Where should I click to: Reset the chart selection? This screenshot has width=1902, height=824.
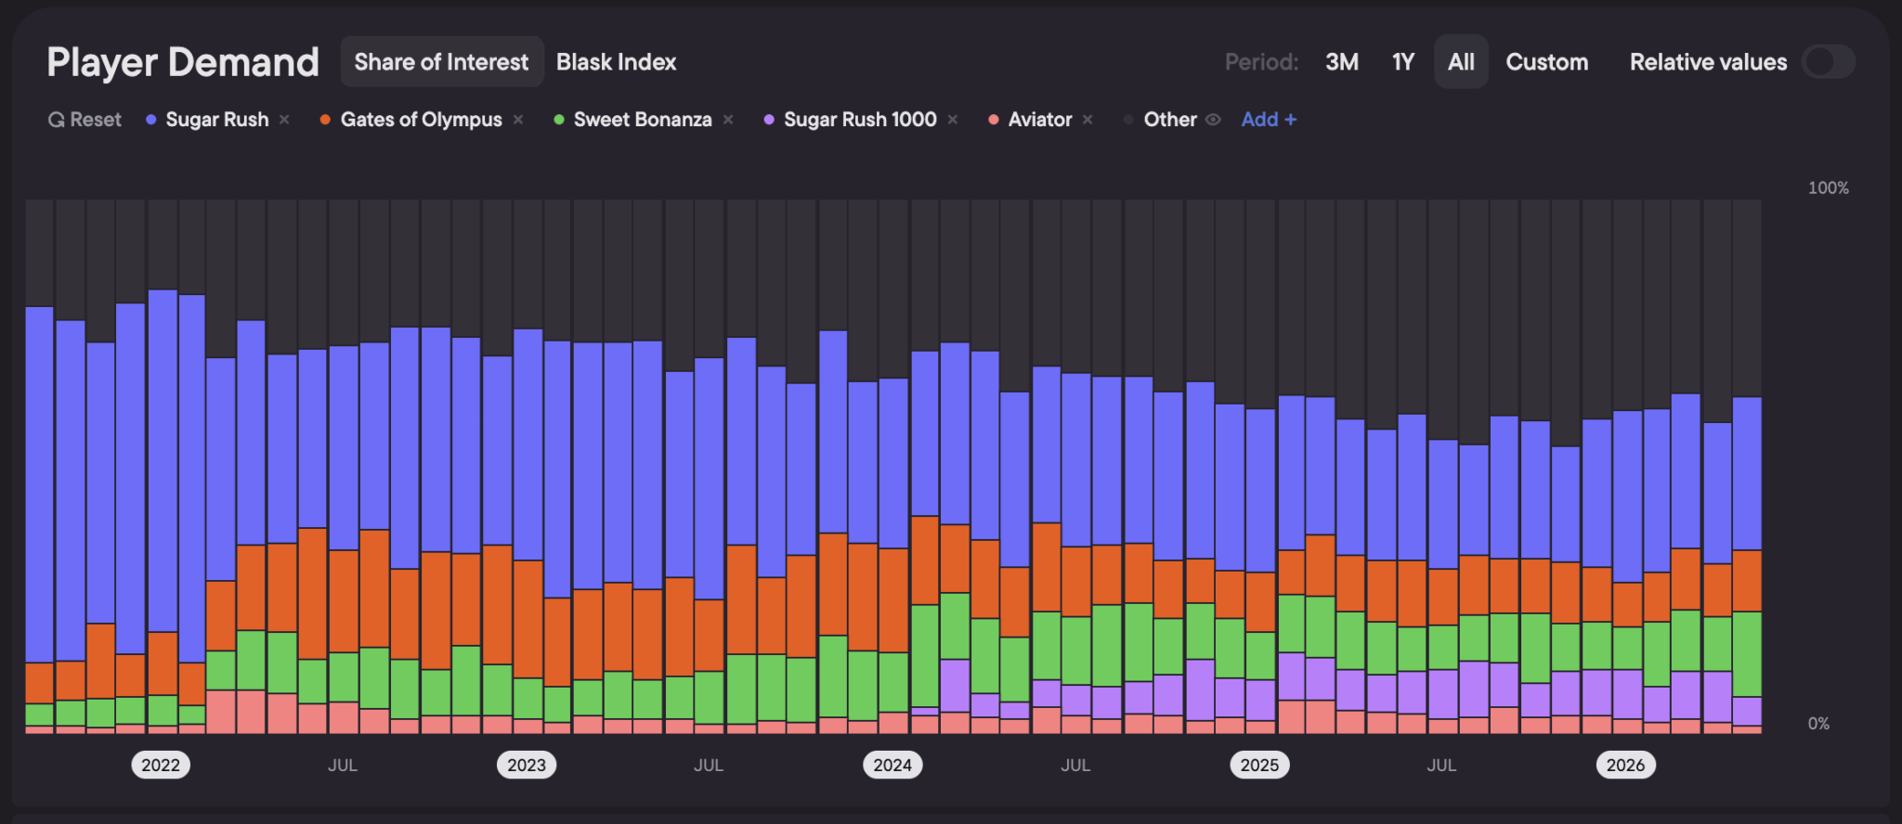85,120
